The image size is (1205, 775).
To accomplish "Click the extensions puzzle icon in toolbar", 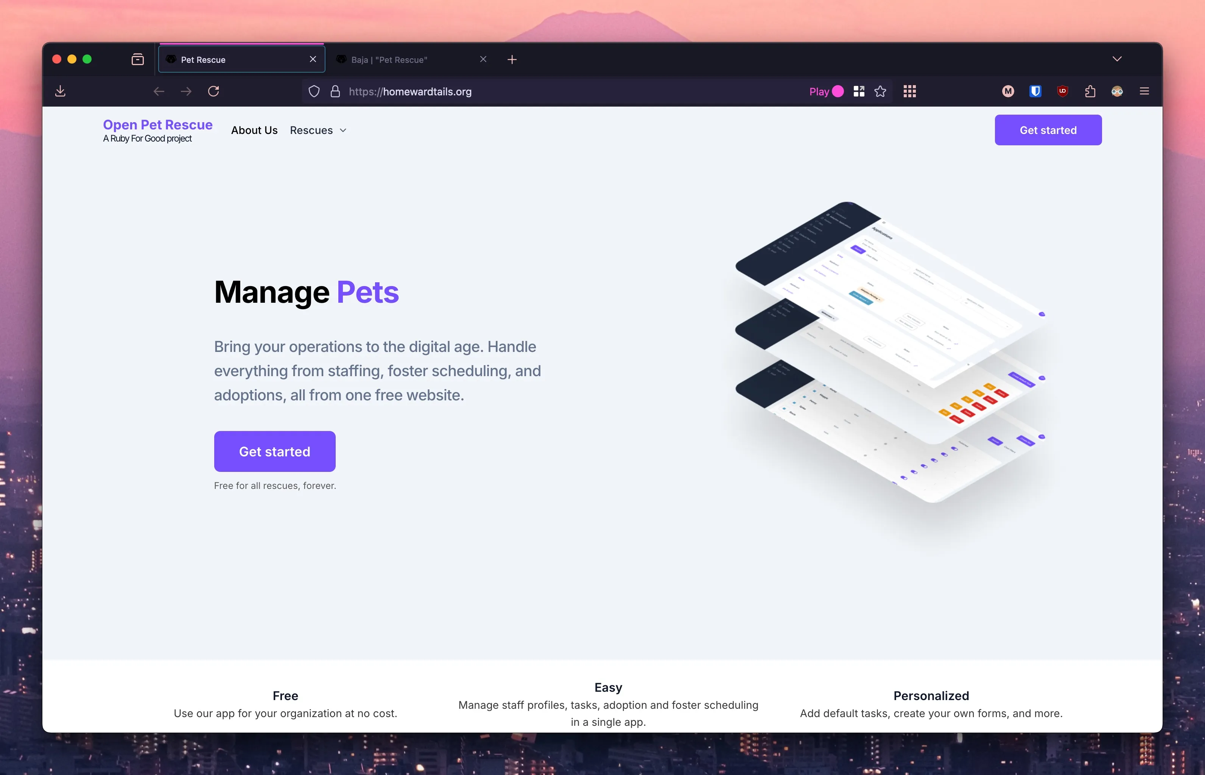I will click(1090, 90).
